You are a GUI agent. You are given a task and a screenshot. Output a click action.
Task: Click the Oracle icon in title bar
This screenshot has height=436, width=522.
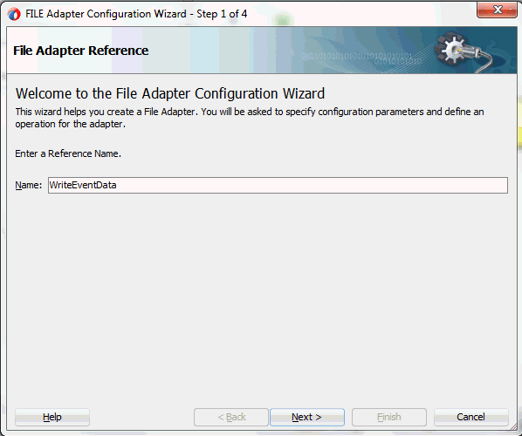click(x=14, y=14)
